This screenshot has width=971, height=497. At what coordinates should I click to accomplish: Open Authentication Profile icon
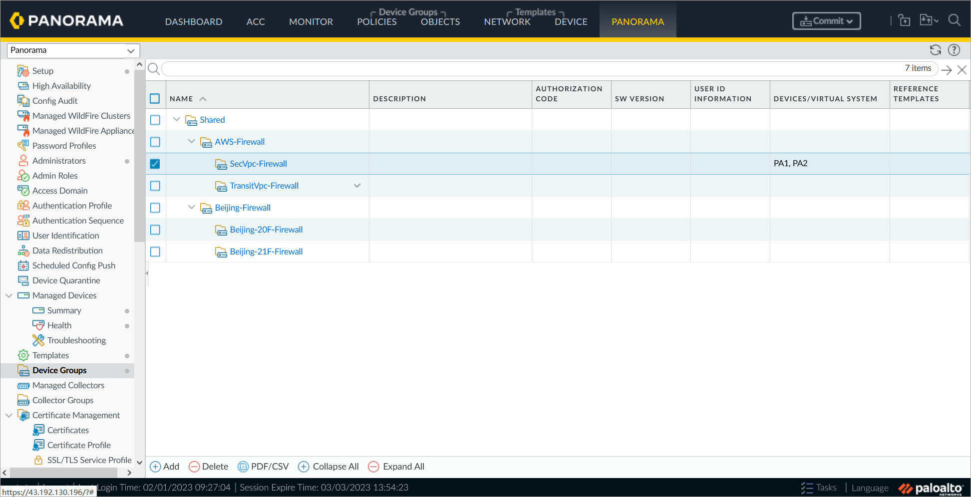pyautogui.click(x=23, y=206)
